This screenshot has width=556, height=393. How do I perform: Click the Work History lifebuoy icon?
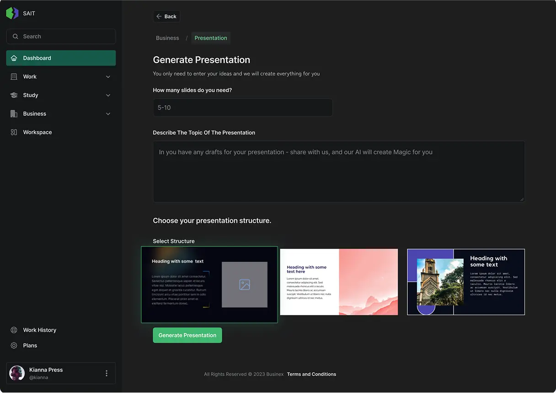(x=14, y=330)
